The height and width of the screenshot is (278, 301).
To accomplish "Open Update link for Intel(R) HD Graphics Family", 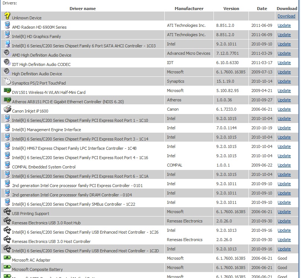I will (x=284, y=35).
